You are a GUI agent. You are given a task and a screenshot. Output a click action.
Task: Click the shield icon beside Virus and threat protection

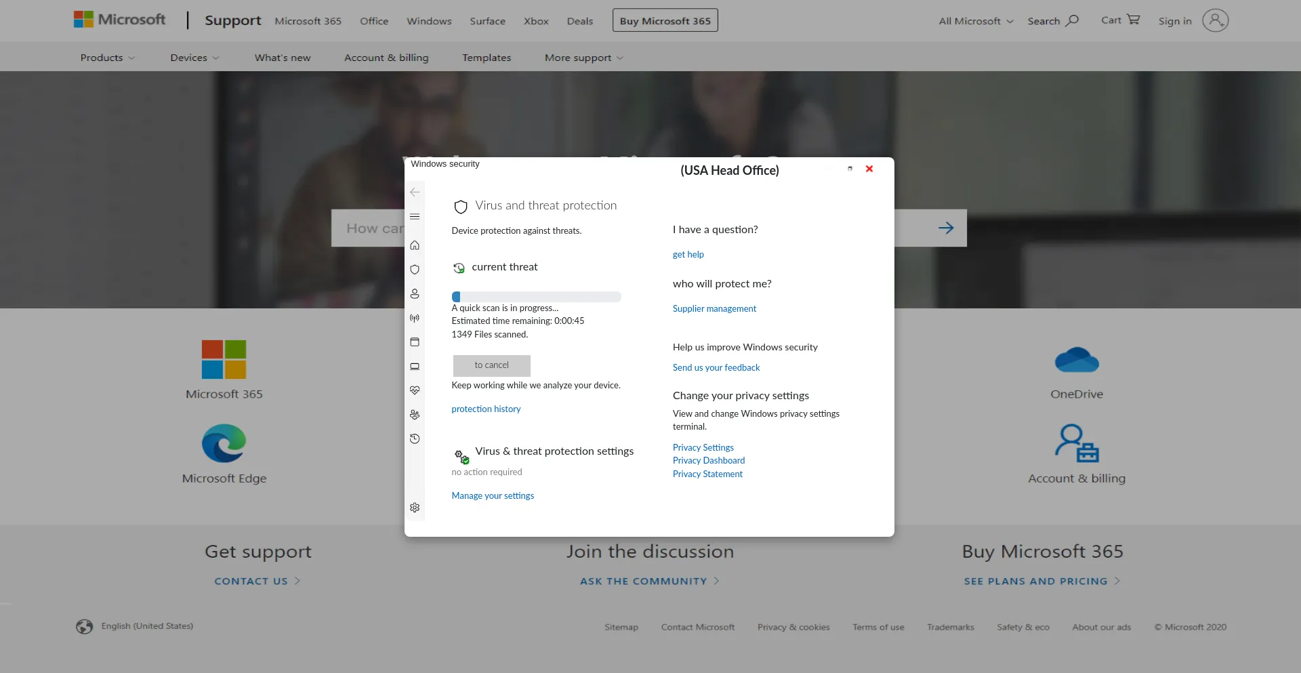tap(461, 207)
